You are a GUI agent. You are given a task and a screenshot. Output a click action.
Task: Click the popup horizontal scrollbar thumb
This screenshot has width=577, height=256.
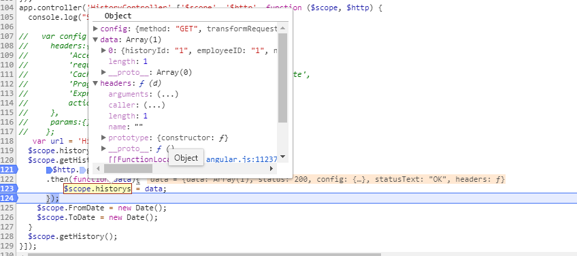[x=128, y=169]
